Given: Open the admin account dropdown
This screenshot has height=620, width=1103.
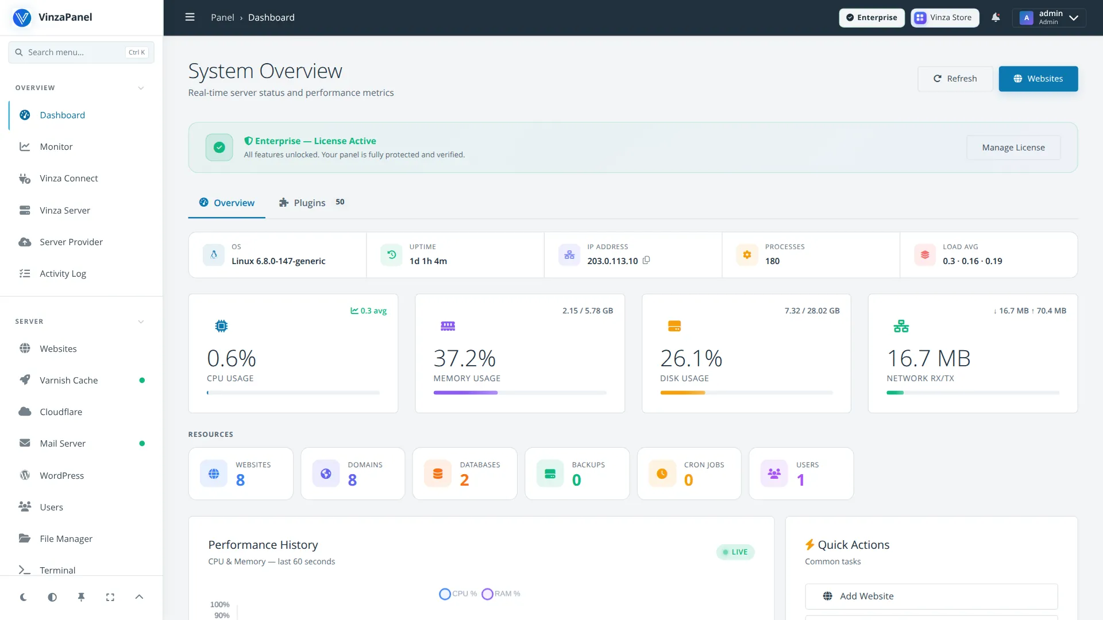Looking at the screenshot, I should [1049, 17].
